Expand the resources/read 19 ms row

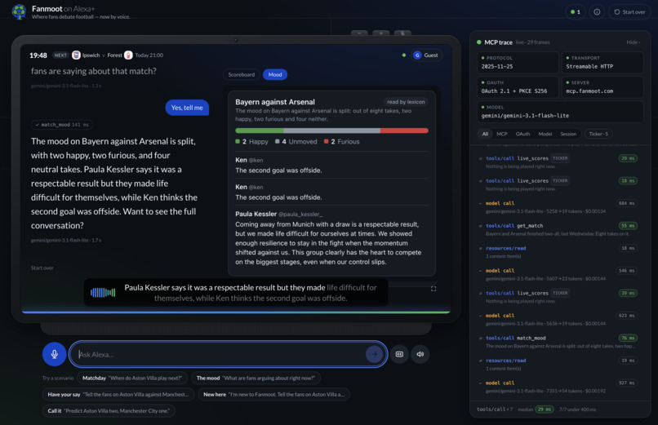559,364
